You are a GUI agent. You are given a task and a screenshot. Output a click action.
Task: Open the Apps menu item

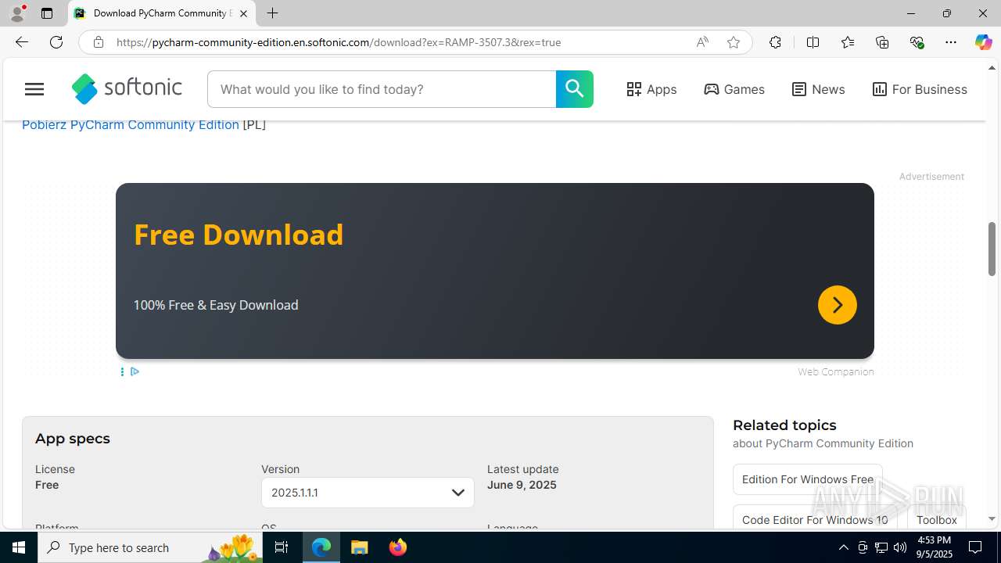coord(651,89)
